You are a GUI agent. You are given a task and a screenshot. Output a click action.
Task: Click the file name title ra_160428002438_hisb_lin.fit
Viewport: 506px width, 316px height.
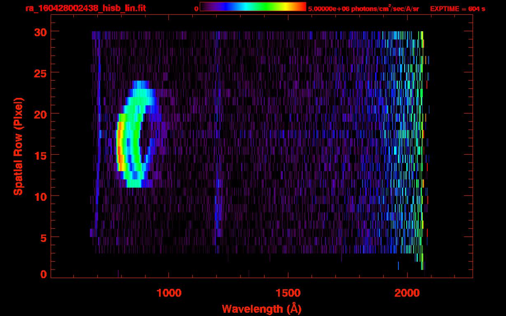coord(85,8)
